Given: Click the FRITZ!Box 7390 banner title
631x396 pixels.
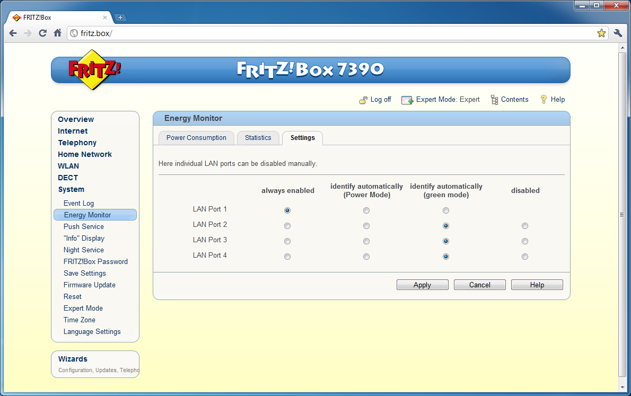Looking at the screenshot, I should [310, 69].
